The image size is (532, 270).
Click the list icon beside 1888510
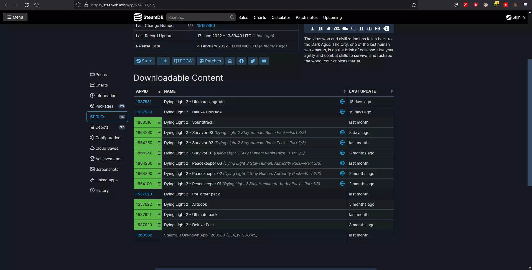[159, 122]
